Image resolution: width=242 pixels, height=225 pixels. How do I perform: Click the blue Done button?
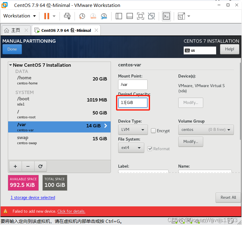coord(12,49)
